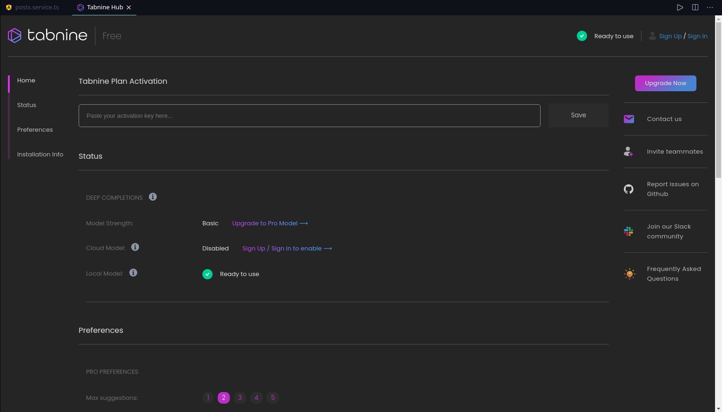Viewport: 722px width, 412px height.
Task: Click the Cloud Model info icon
Action: [135, 247]
